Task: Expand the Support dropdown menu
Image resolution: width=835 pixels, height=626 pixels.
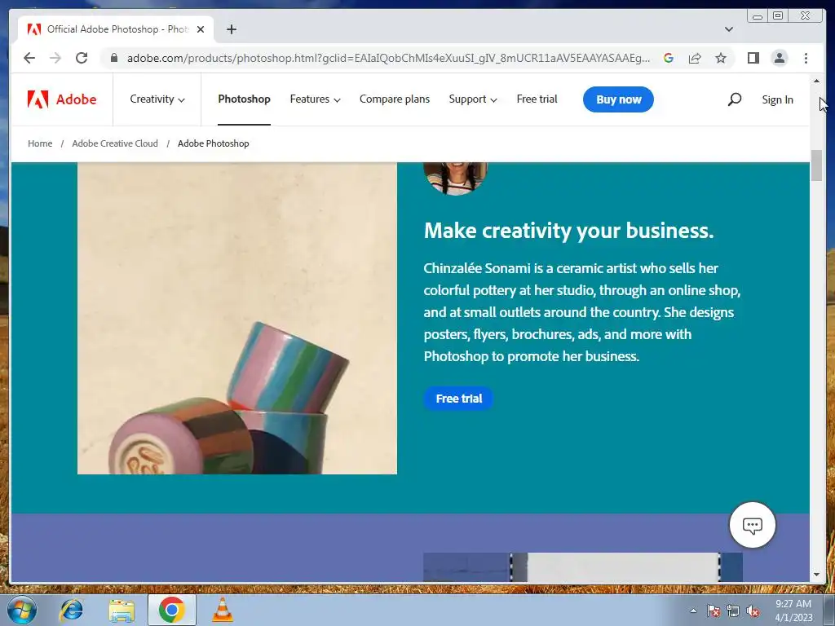Action: coord(473,99)
